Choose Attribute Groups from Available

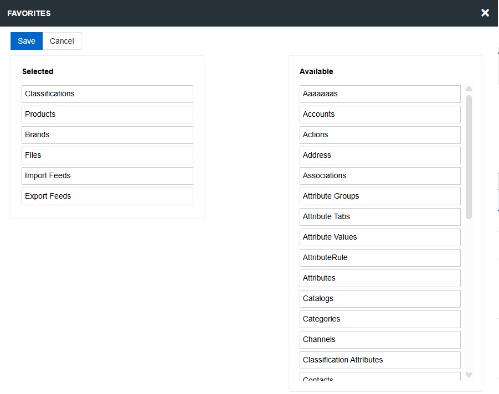tap(380, 196)
